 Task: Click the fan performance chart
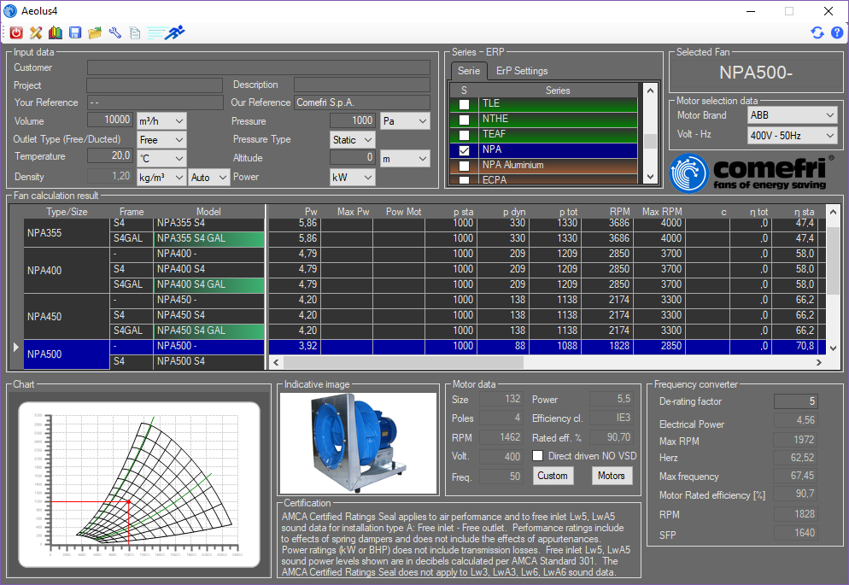click(139, 484)
